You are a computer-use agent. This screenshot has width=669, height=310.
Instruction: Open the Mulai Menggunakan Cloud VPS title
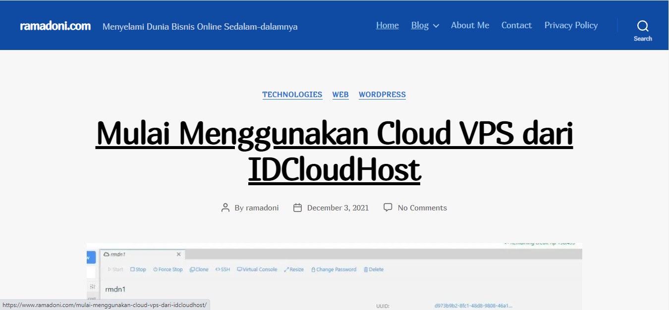click(x=334, y=152)
